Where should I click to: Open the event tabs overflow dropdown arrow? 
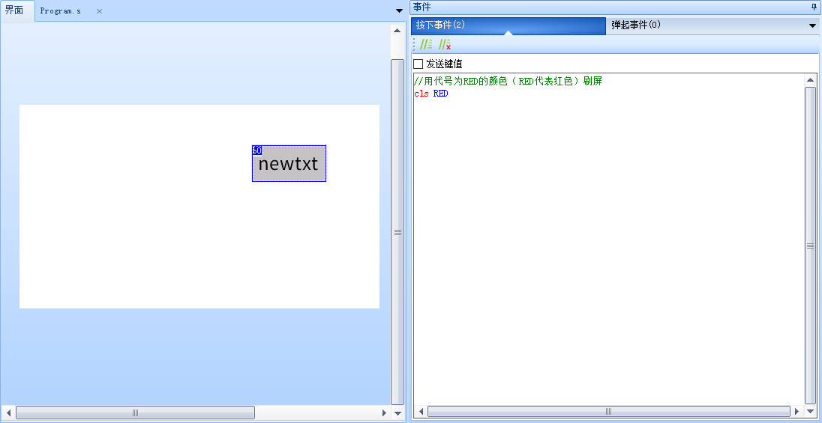812,25
